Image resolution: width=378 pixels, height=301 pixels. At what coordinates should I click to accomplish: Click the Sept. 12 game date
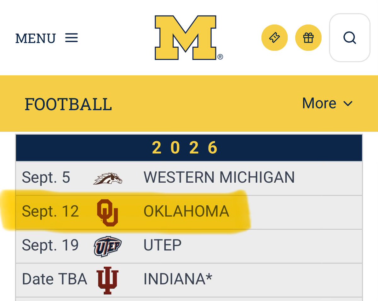coord(50,211)
